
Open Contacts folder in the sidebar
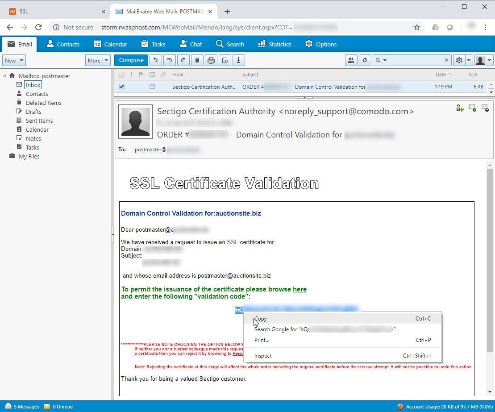pos(37,94)
